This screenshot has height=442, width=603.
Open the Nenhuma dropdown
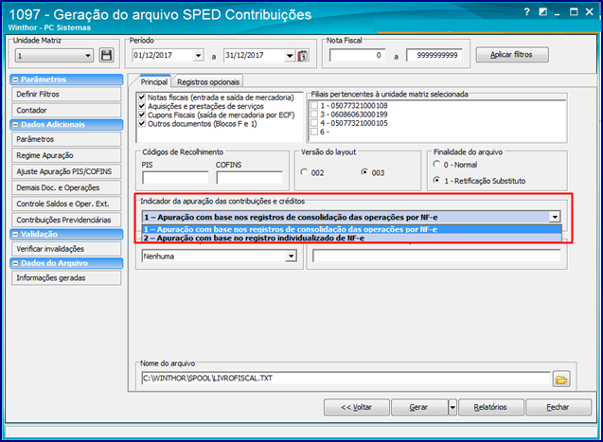(x=292, y=256)
